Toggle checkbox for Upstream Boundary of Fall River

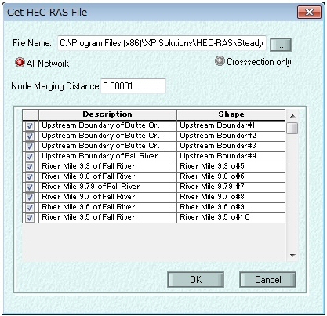[x=30, y=157]
